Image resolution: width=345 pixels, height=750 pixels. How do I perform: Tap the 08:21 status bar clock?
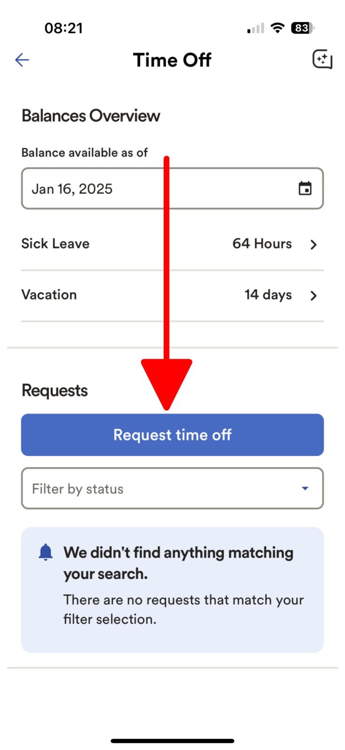click(x=64, y=28)
